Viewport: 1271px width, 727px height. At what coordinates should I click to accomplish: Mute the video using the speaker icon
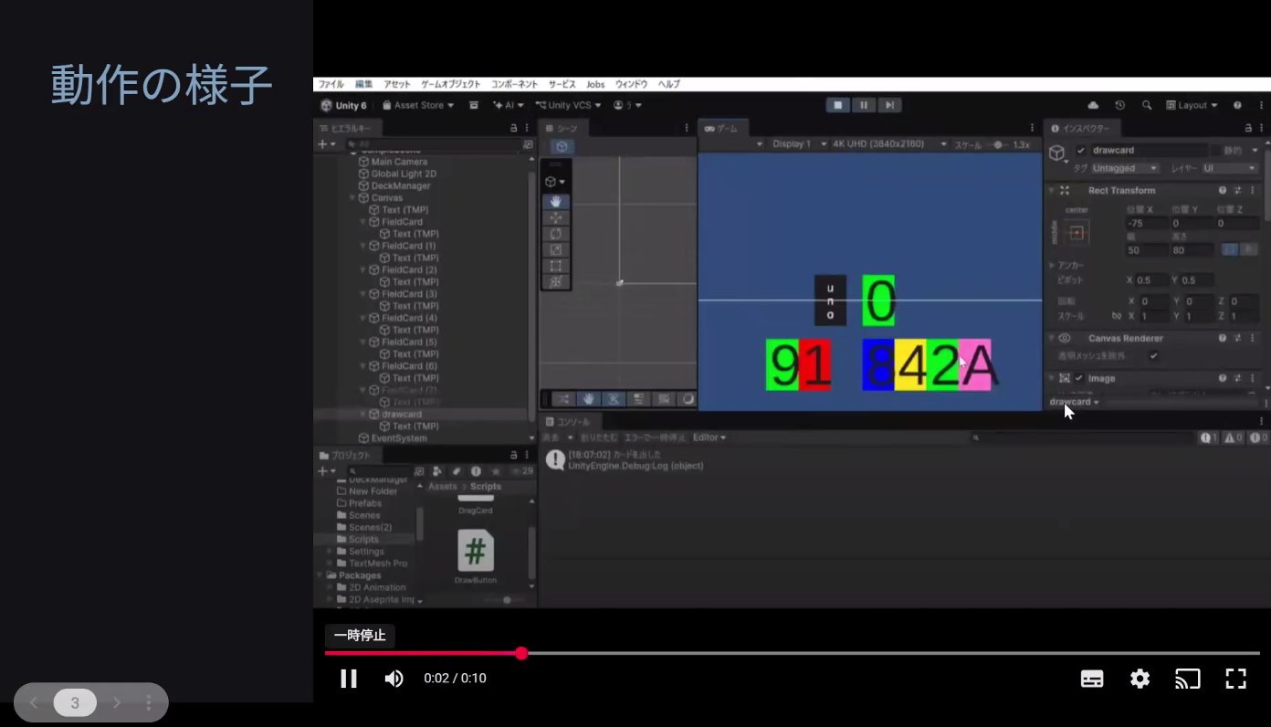coord(394,679)
